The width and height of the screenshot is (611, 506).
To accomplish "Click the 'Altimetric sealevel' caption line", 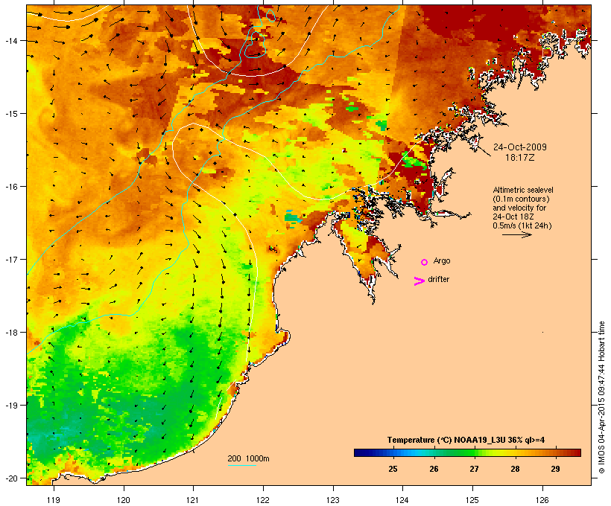I will click(523, 190).
